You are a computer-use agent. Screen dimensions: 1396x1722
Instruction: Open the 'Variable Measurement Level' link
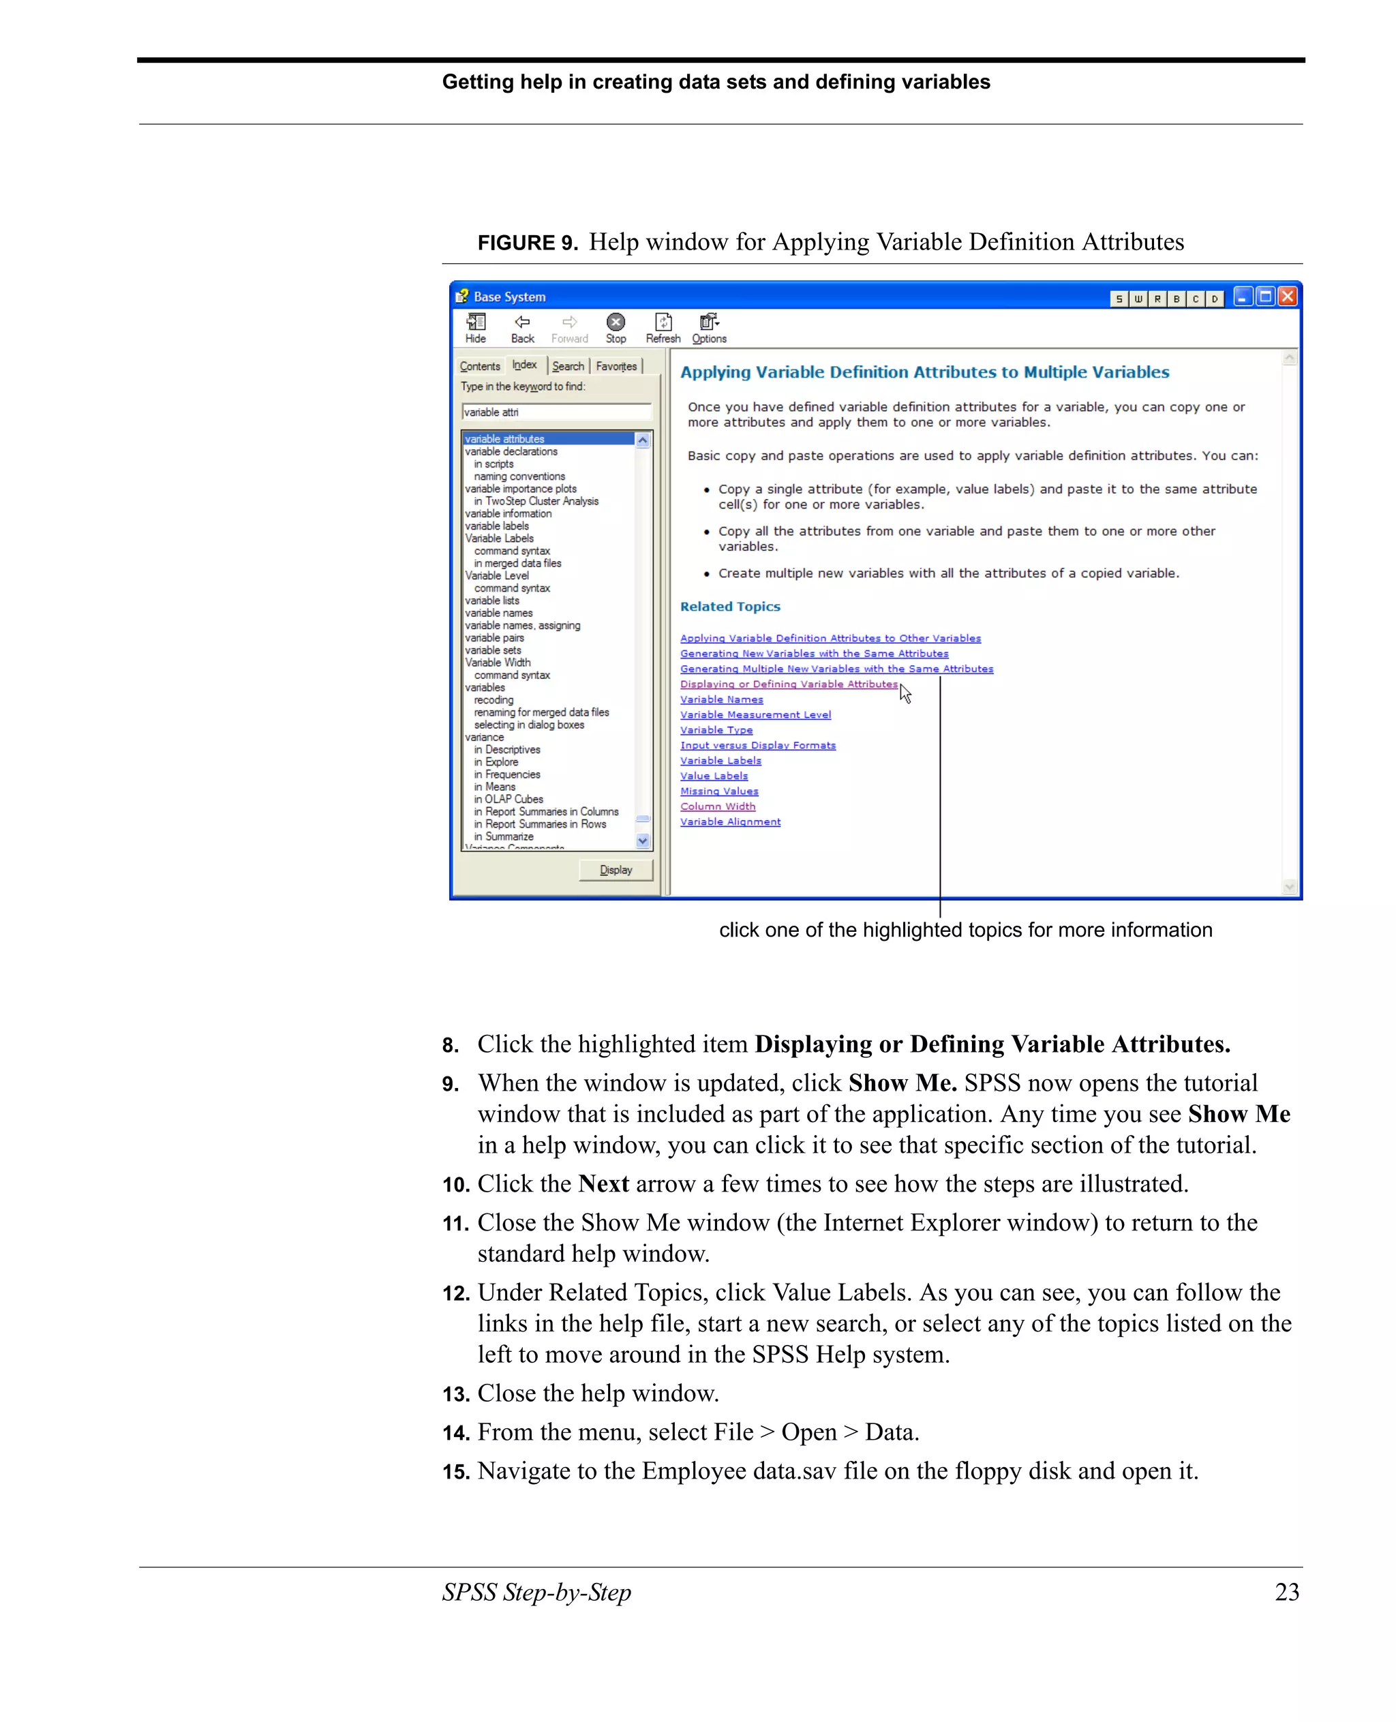[x=756, y=715]
